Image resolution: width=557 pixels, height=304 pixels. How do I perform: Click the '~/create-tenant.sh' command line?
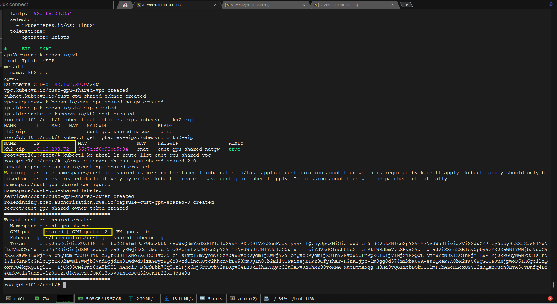pos(130,161)
